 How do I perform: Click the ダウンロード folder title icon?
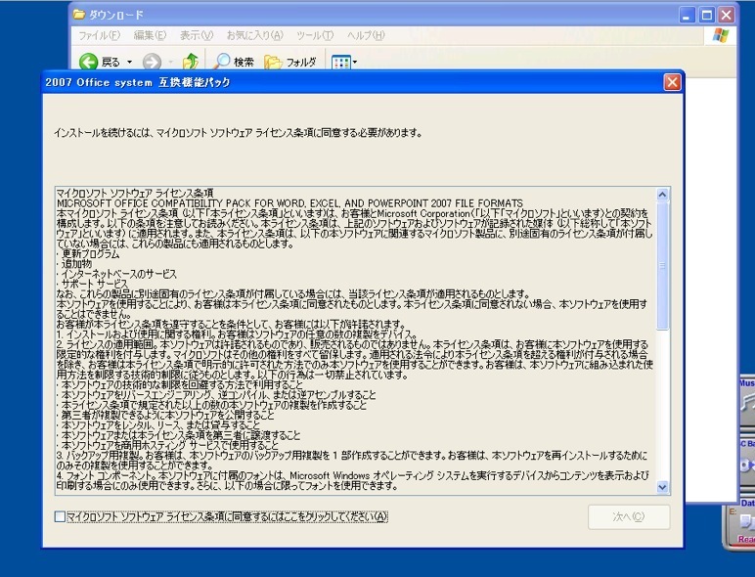[x=79, y=15]
